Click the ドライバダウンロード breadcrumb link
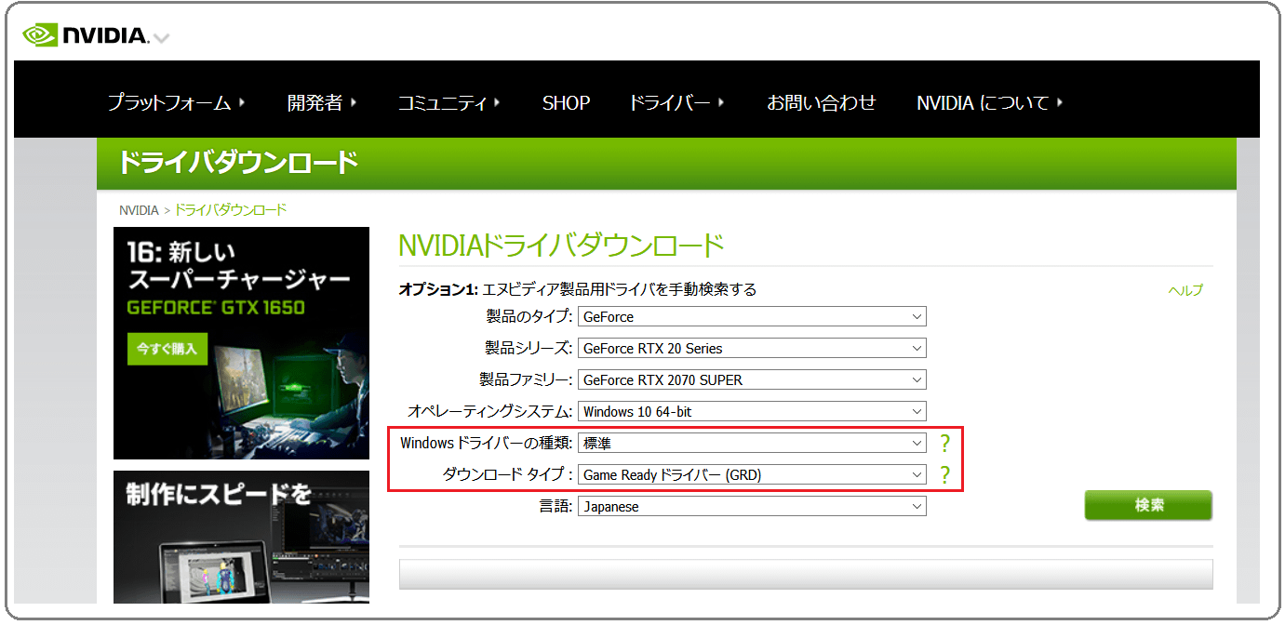The height and width of the screenshot is (625, 1285). coord(231,210)
